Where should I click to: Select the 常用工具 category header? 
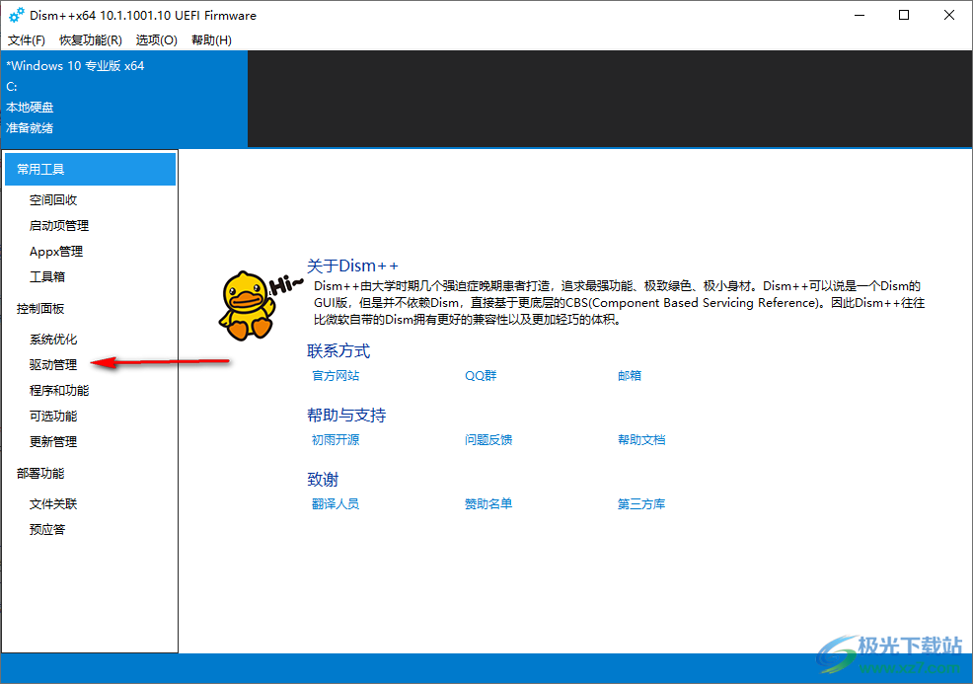point(90,170)
